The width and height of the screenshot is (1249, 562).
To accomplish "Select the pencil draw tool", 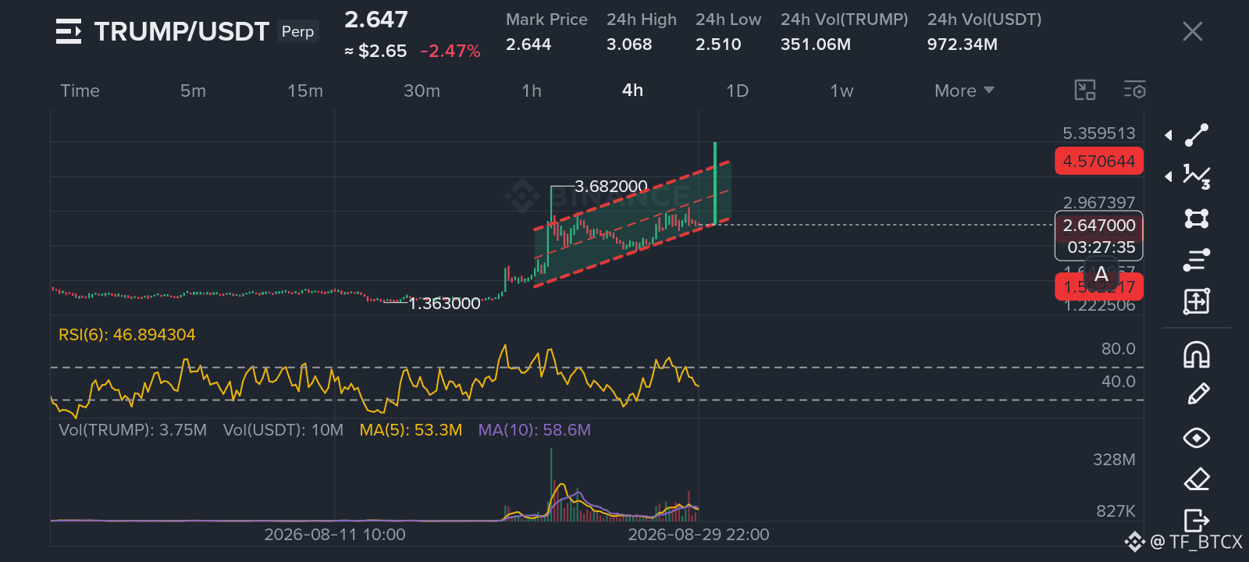I will click(x=1197, y=394).
